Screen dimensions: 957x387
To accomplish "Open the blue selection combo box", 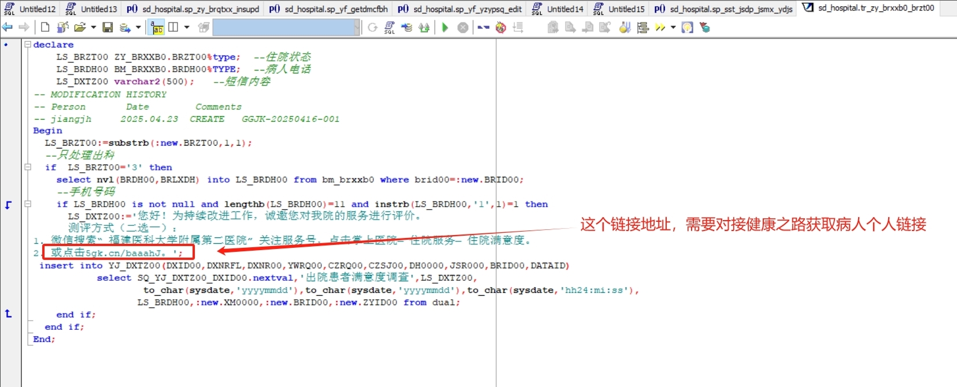I will 286,27.
